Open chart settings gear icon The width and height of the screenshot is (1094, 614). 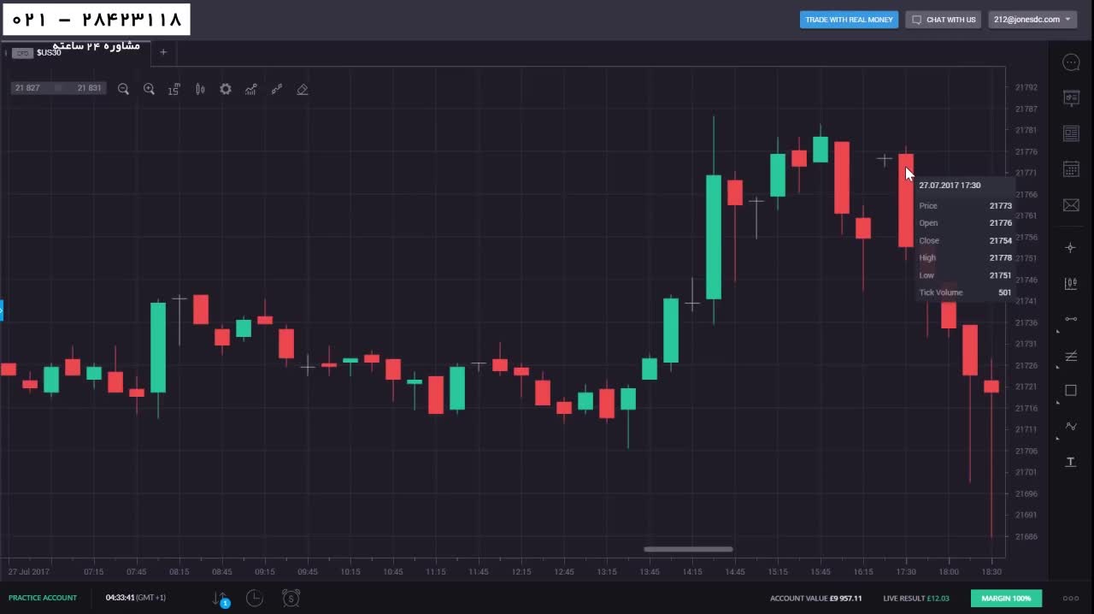(x=226, y=89)
